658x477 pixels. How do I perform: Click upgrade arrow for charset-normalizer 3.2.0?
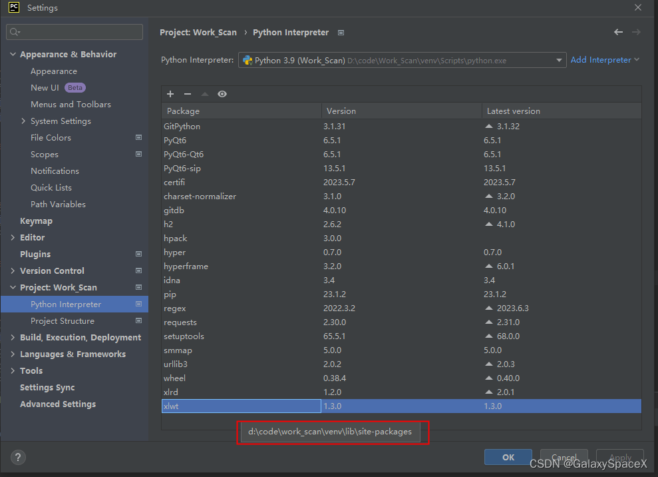pyautogui.click(x=489, y=197)
